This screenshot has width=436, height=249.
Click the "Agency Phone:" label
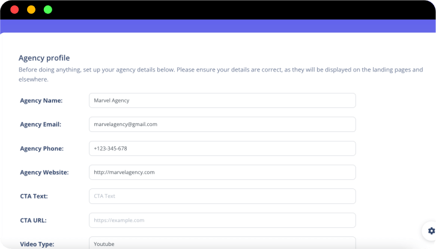point(41,148)
